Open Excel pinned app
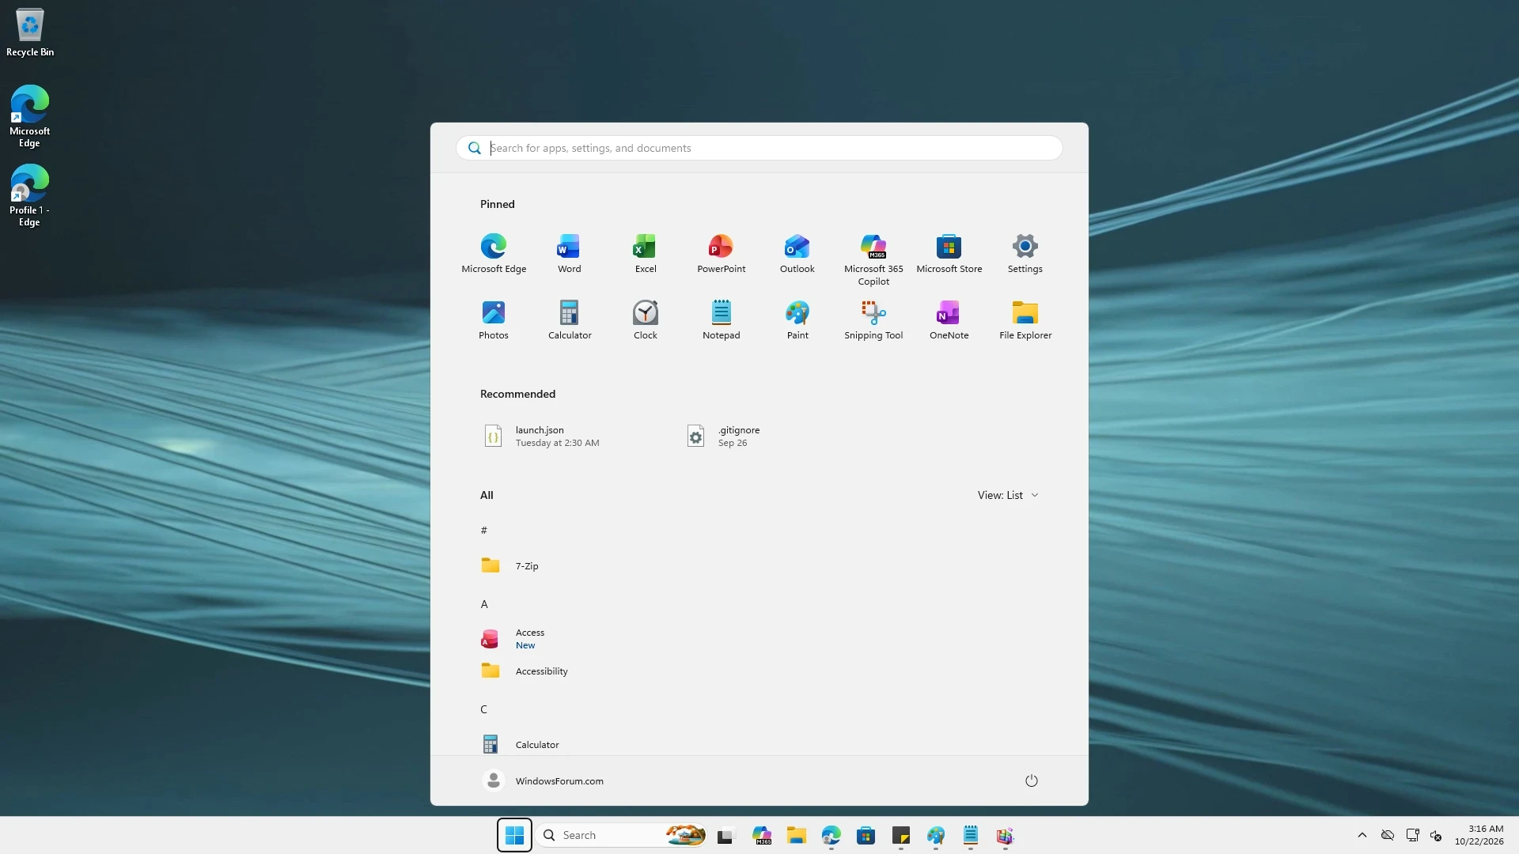The height and width of the screenshot is (854, 1519). pos(646,254)
